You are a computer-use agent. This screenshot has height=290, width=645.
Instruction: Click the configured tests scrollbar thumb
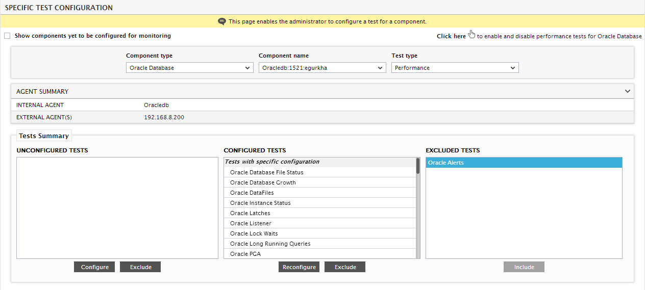[418, 166]
